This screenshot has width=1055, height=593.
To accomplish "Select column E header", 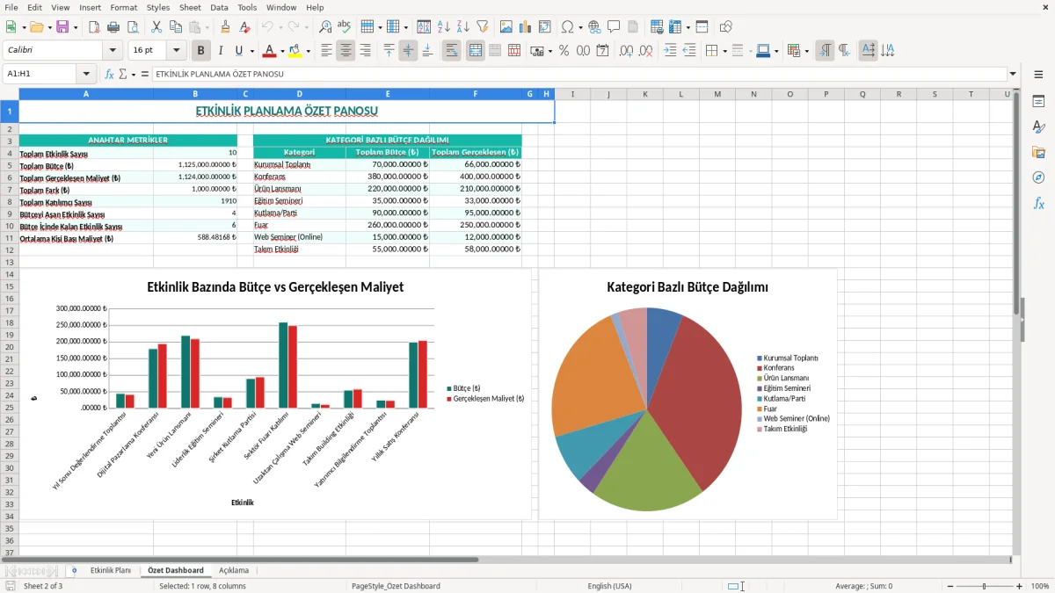I will (x=387, y=94).
